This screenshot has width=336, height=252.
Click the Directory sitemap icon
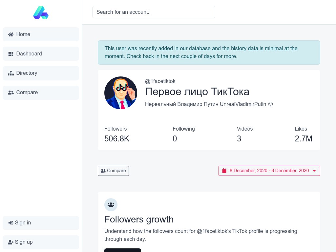(x=11, y=73)
